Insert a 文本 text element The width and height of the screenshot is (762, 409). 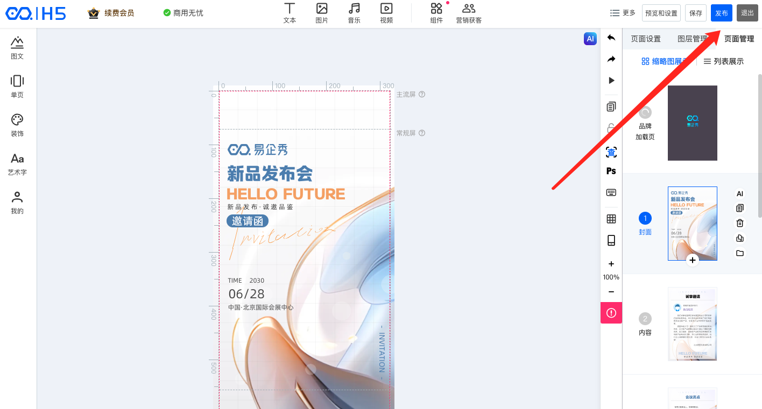click(290, 13)
